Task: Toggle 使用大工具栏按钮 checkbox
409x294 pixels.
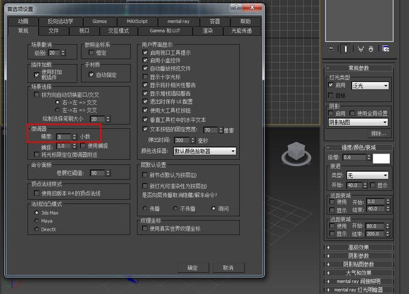Action: (x=146, y=111)
